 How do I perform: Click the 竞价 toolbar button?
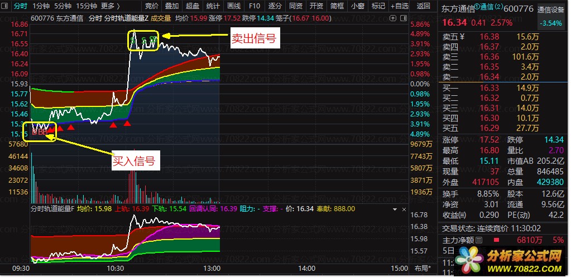click(x=151, y=6)
